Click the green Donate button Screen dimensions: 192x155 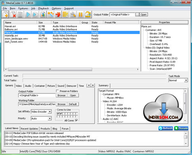click(181, 128)
